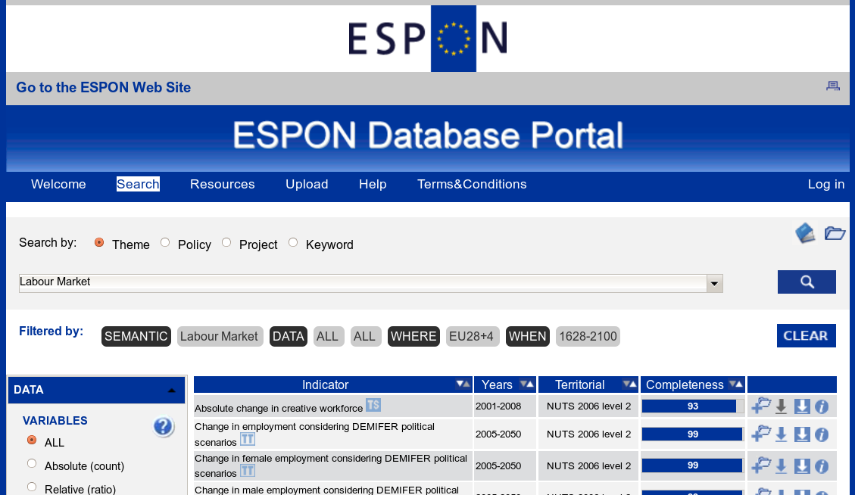
Task: Select Absolute (count) variables
Action: click(x=32, y=463)
